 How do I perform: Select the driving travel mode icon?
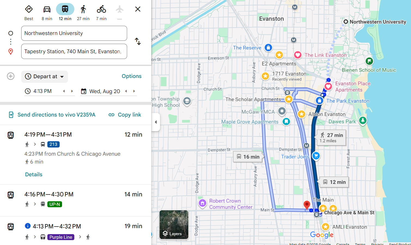47,10
